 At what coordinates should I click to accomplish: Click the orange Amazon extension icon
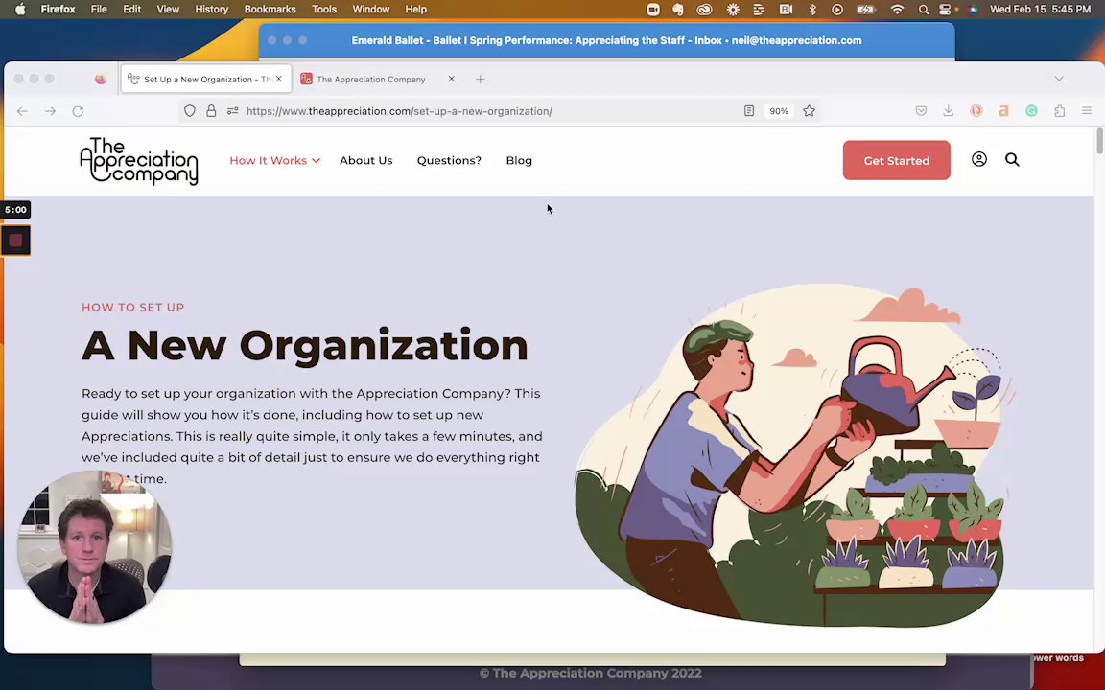click(1003, 110)
